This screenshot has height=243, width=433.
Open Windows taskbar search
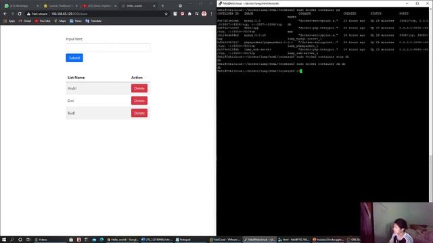12,240
